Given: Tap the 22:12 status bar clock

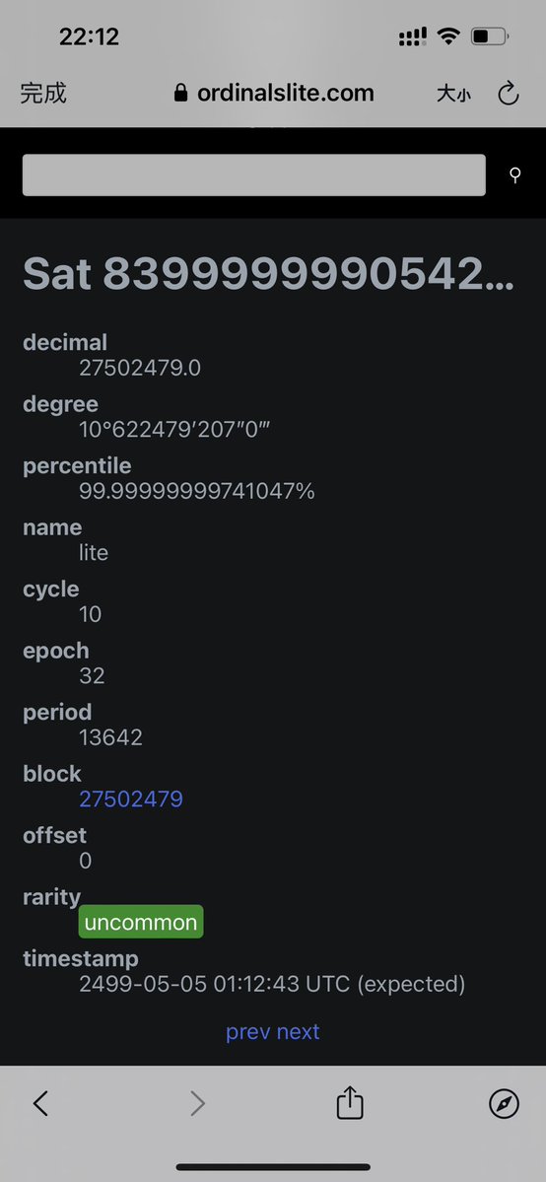Looking at the screenshot, I should tap(89, 36).
